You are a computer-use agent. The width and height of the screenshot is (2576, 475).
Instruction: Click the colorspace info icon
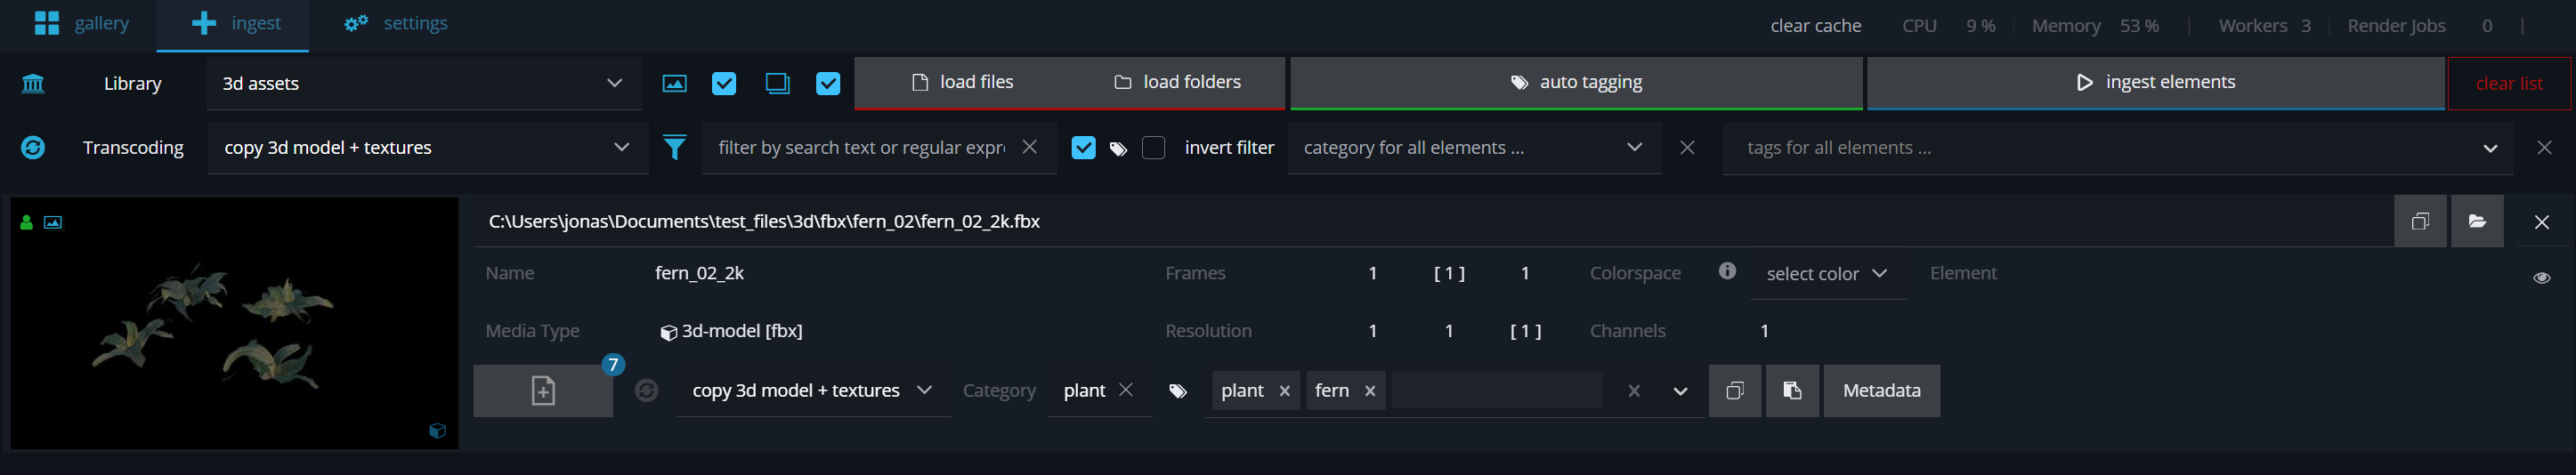pyautogui.click(x=1727, y=271)
